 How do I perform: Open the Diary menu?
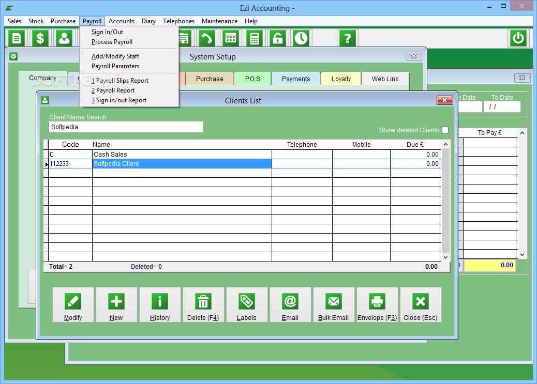pyautogui.click(x=148, y=21)
